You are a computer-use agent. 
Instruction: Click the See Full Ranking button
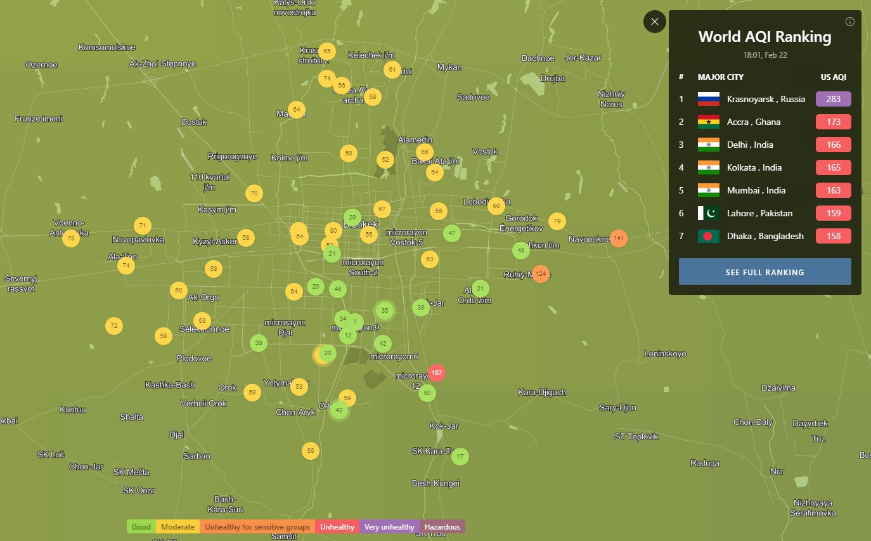[x=765, y=272]
